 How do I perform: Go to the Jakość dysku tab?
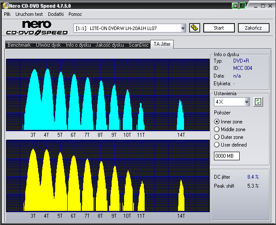110,45
